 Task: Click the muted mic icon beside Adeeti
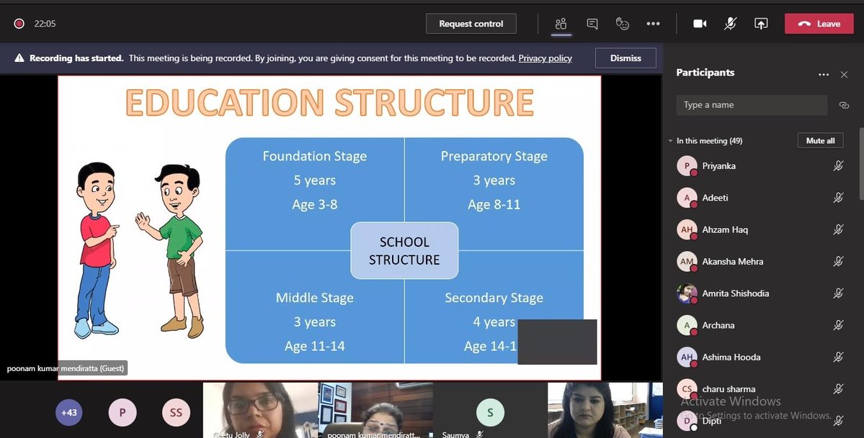point(838,198)
